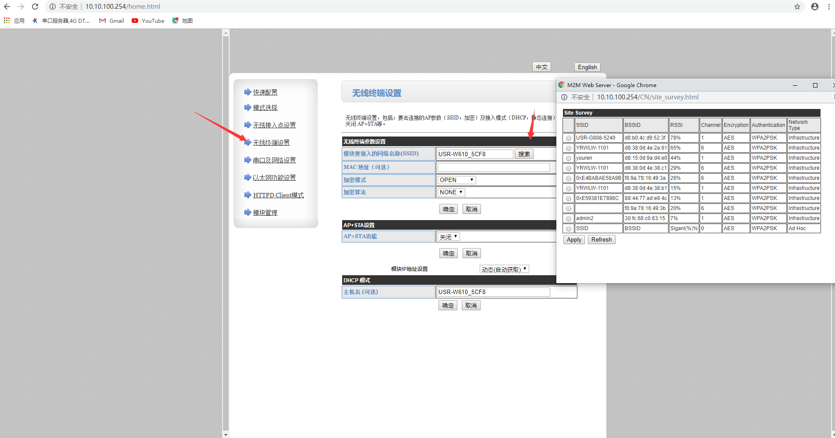
Task: Open the 串口及网络设置 menu item
Action: tap(274, 160)
